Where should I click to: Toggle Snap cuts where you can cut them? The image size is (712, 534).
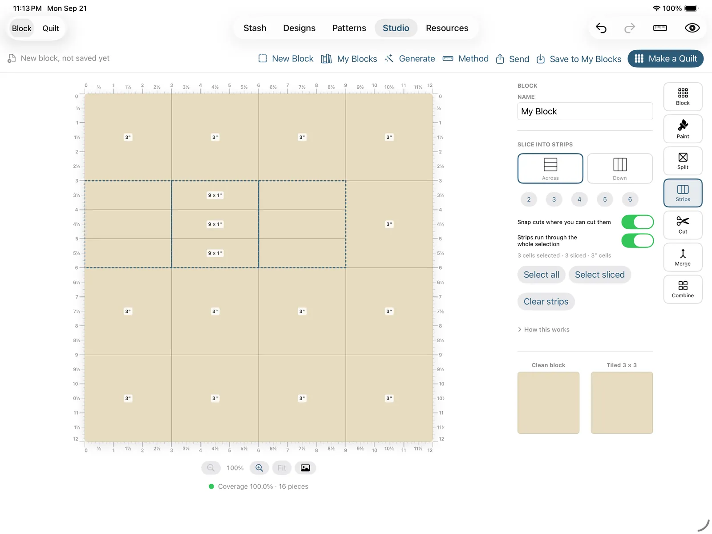click(637, 222)
